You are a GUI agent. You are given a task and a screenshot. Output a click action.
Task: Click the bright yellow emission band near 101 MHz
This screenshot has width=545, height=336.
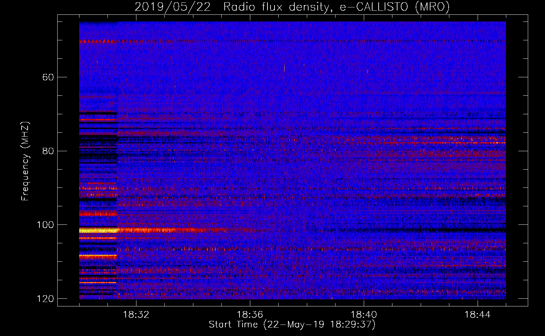tap(98, 230)
